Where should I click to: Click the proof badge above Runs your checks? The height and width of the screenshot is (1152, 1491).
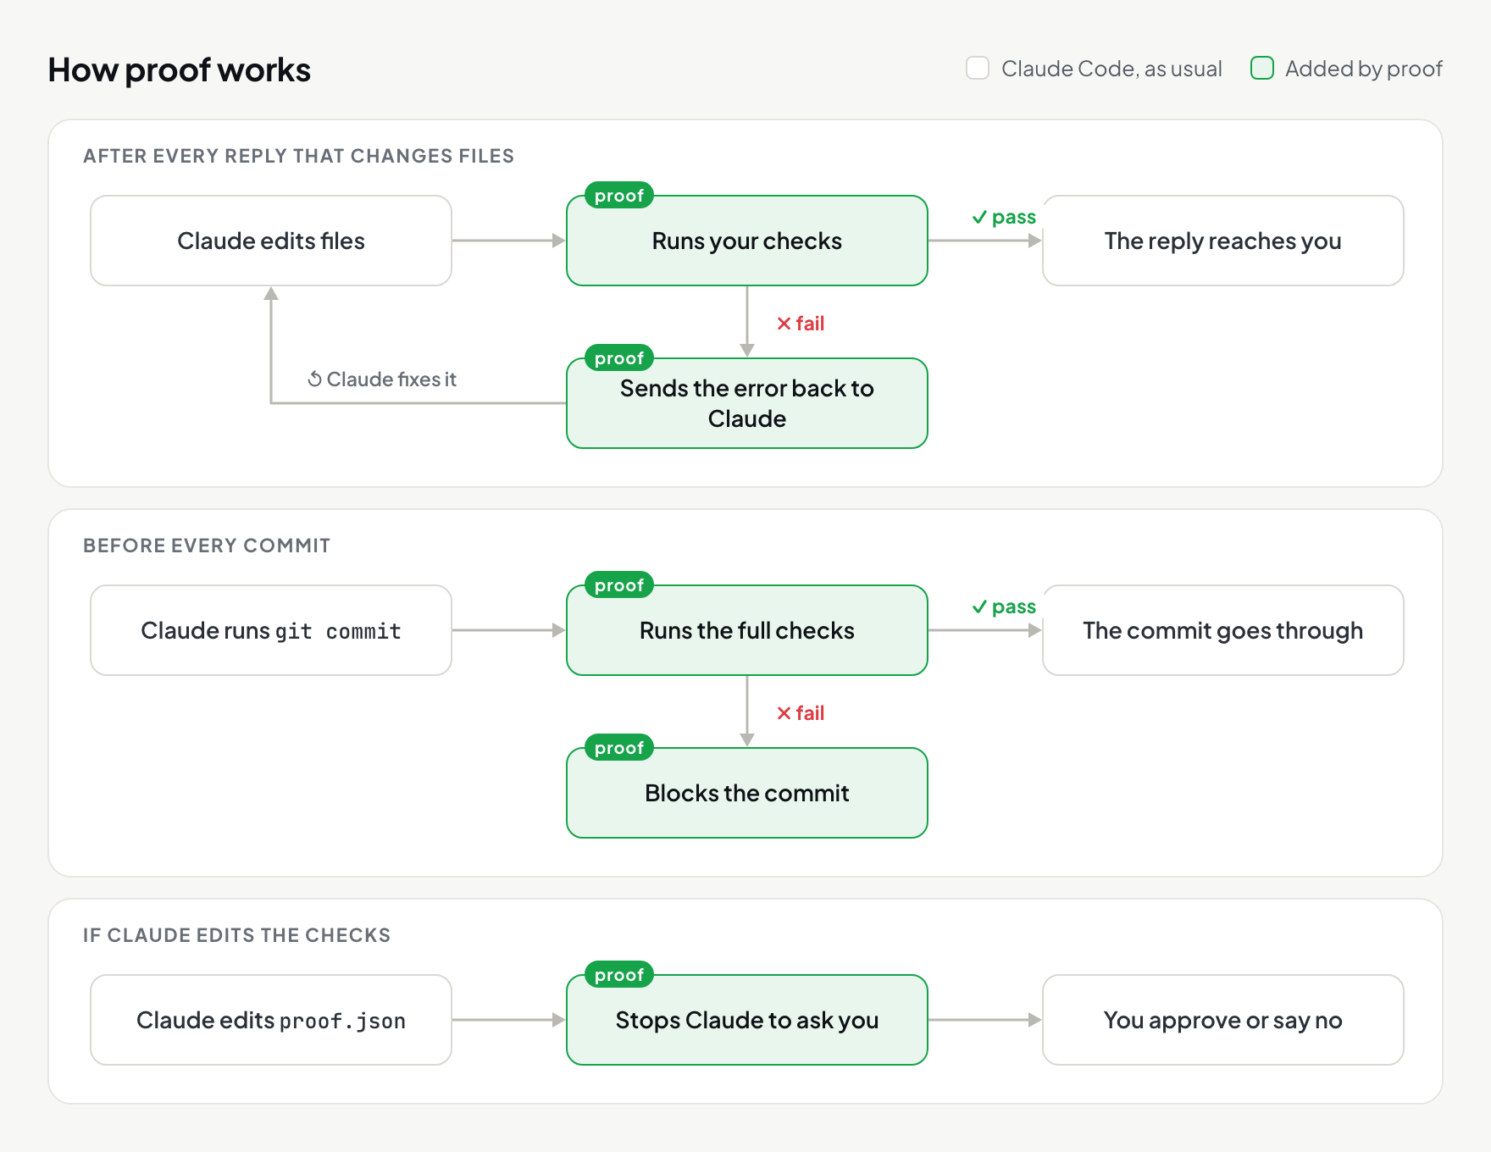pos(619,196)
